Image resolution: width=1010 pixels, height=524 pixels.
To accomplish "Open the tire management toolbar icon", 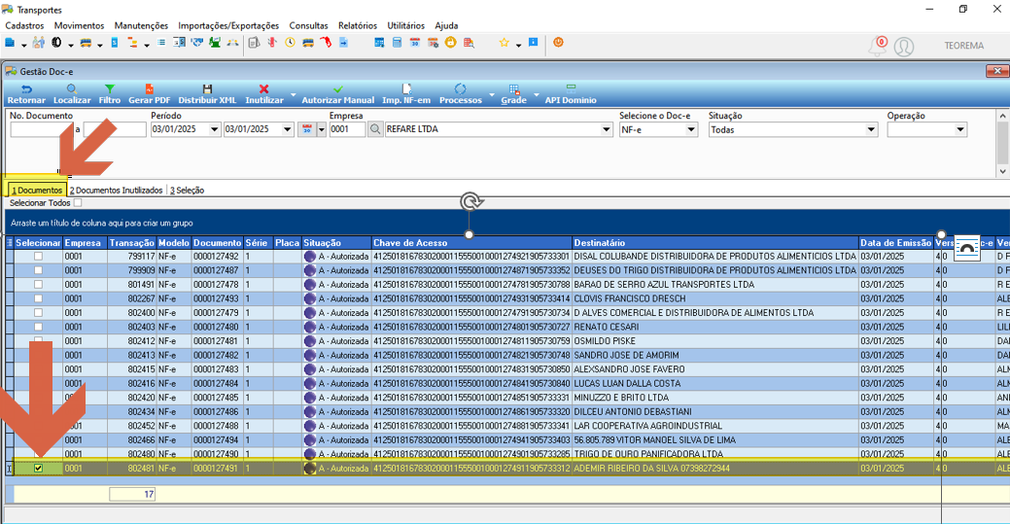I will pyautogui.click(x=56, y=43).
